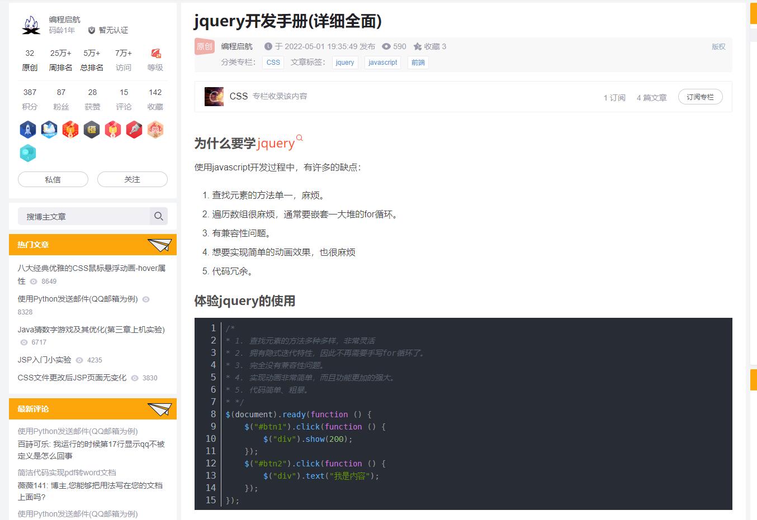
Task: Click the small search icon beside jquery heading
Action: 300,138
